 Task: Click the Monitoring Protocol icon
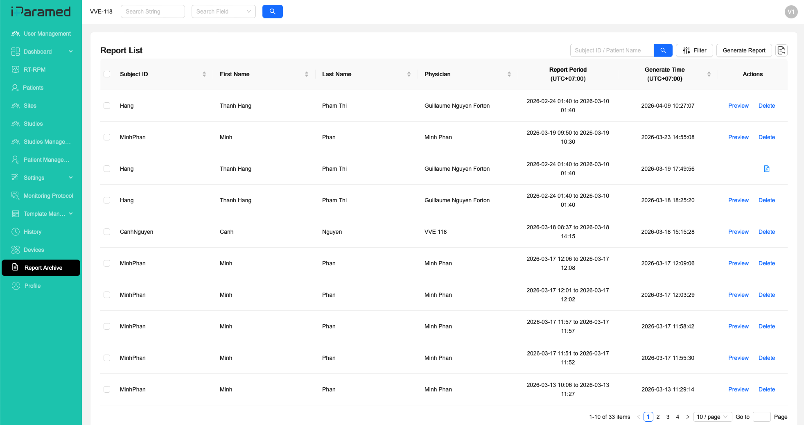[x=16, y=196]
